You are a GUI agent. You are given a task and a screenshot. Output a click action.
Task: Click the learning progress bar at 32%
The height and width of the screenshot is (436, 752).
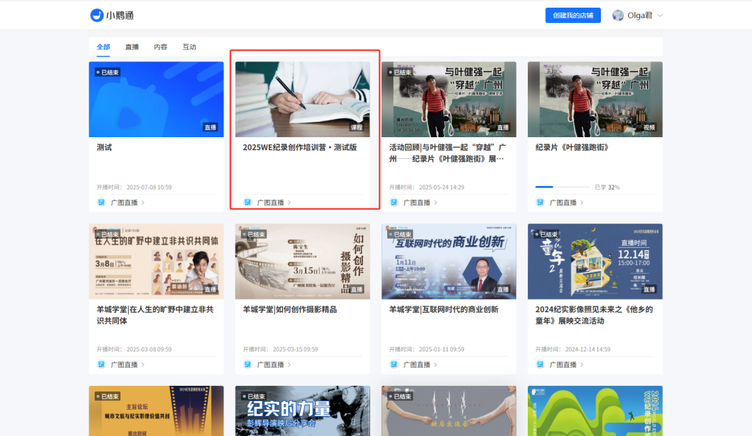coord(563,187)
